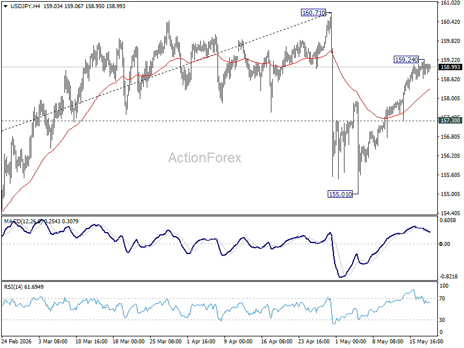Select the MACD scale value -0.8218
Viewport: 464px width, 348px height.
(x=448, y=277)
